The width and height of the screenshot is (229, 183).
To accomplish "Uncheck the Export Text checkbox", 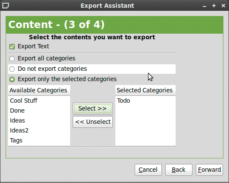I will pyautogui.click(x=12, y=47).
